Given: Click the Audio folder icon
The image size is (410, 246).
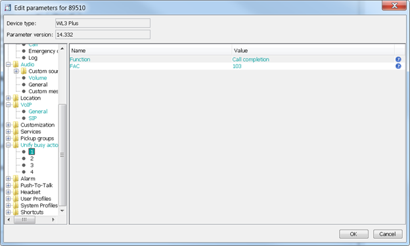Looking at the screenshot, I should click(x=16, y=64).
